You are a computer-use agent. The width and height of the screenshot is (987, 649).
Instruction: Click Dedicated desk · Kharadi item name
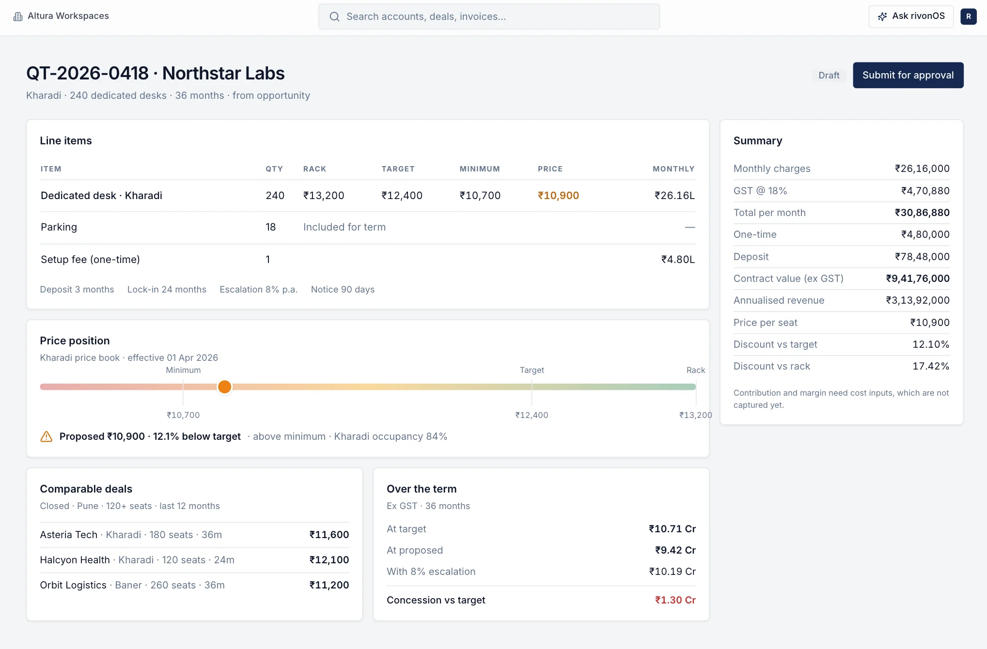click(x=101, y=196)
